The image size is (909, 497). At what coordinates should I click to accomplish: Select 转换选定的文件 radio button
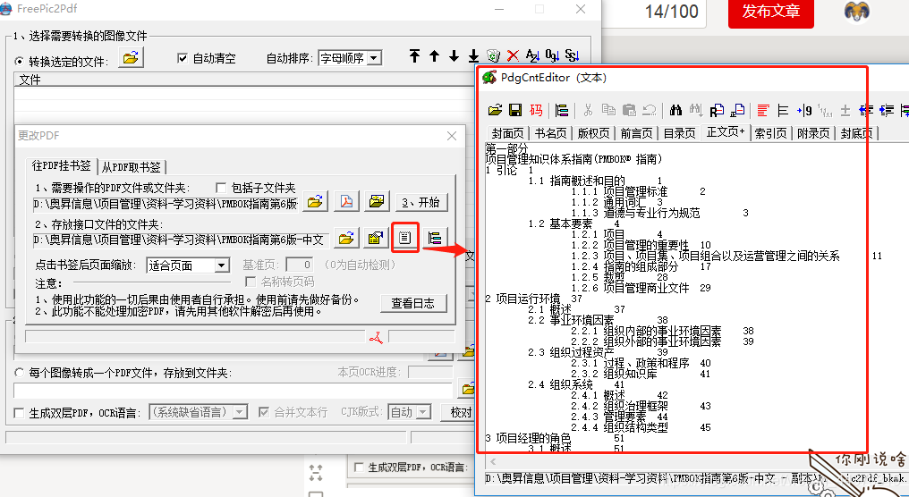coord(19,62)
